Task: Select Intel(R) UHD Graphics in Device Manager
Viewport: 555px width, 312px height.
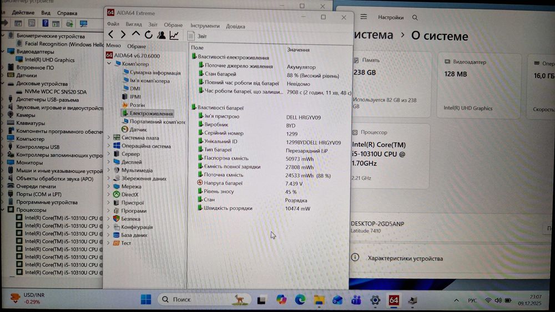Action: pos(45,60)
